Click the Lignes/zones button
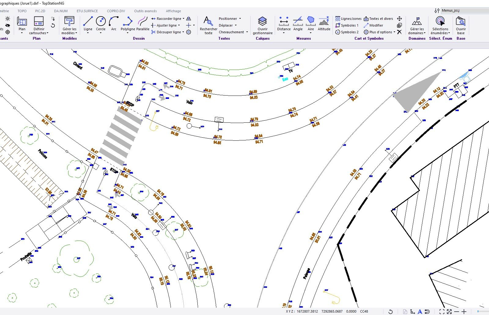The height and width of the screenshot is (315, 489). (x=348, y=19)
